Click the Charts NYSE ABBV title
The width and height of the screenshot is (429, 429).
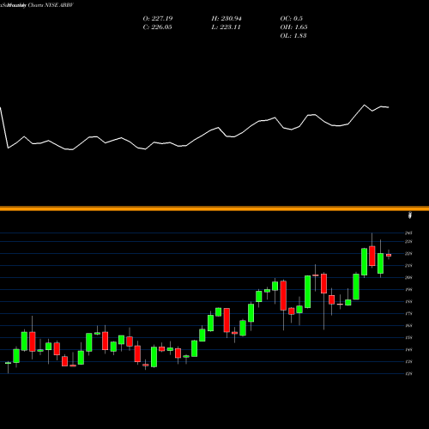(51, 5)
